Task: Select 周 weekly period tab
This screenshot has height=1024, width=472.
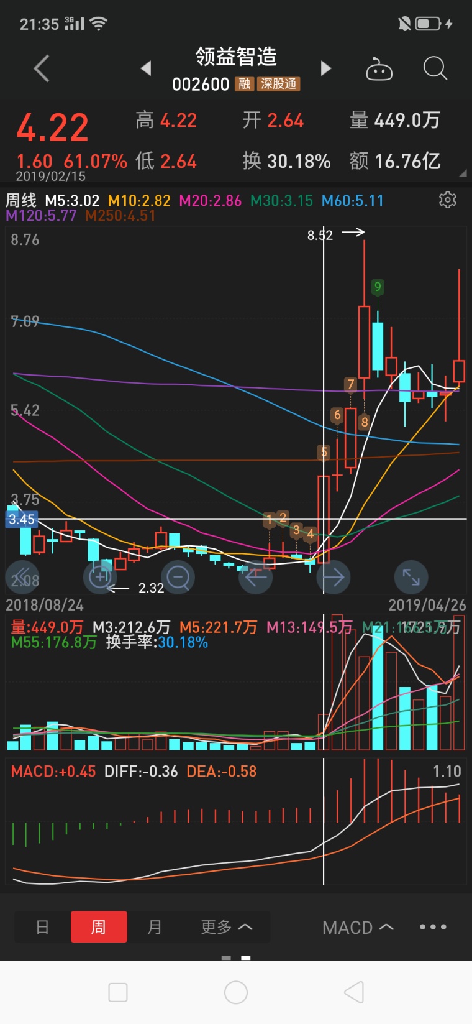Action: pos(99,927)
